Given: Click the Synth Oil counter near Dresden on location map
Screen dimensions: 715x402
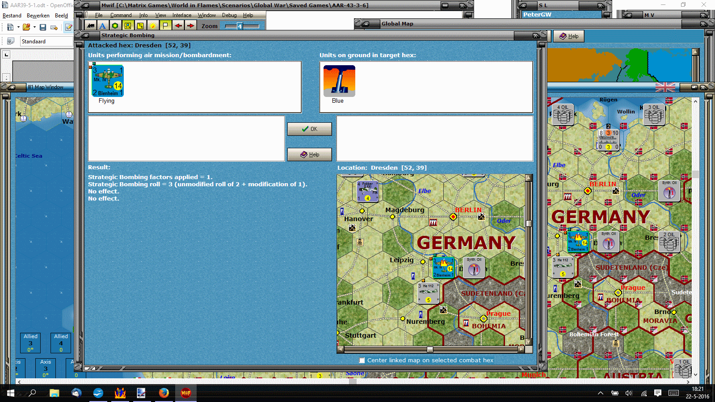Looking at the screenshot, I should pyautogui.click(x=474, y=268).
